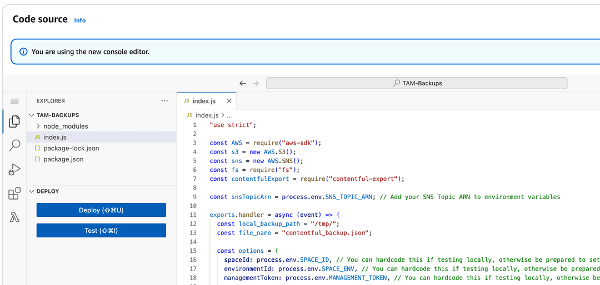Screen dimensions: 600x285
Task: Collapse the DEPLOY section
Action: click(x=48, y=191)
